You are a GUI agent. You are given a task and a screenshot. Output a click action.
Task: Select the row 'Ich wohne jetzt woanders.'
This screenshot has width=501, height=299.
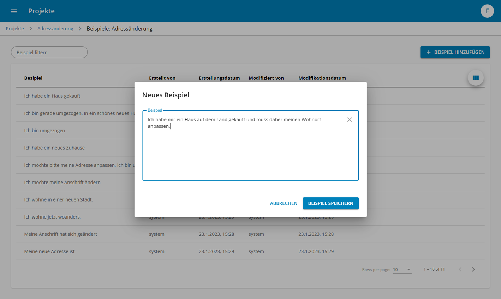pyautogui.click(x=250, y=217)
